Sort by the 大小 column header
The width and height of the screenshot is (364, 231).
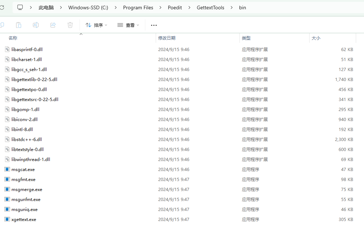(333, 38)
